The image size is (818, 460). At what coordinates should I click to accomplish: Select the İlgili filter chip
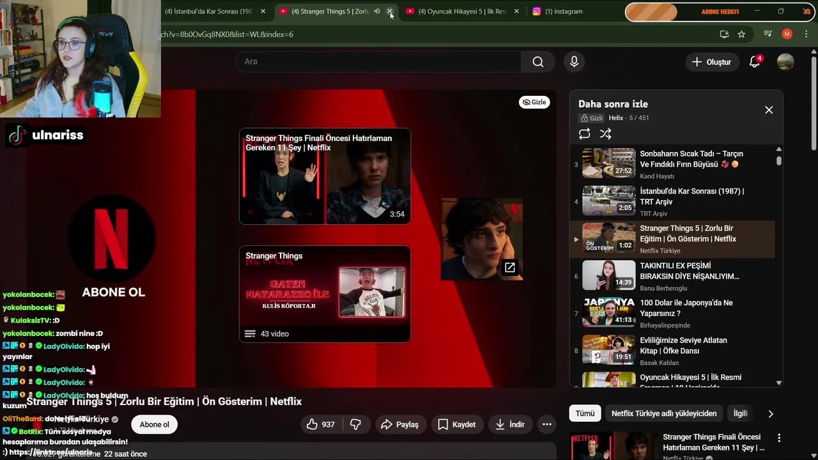coord(740,413)
